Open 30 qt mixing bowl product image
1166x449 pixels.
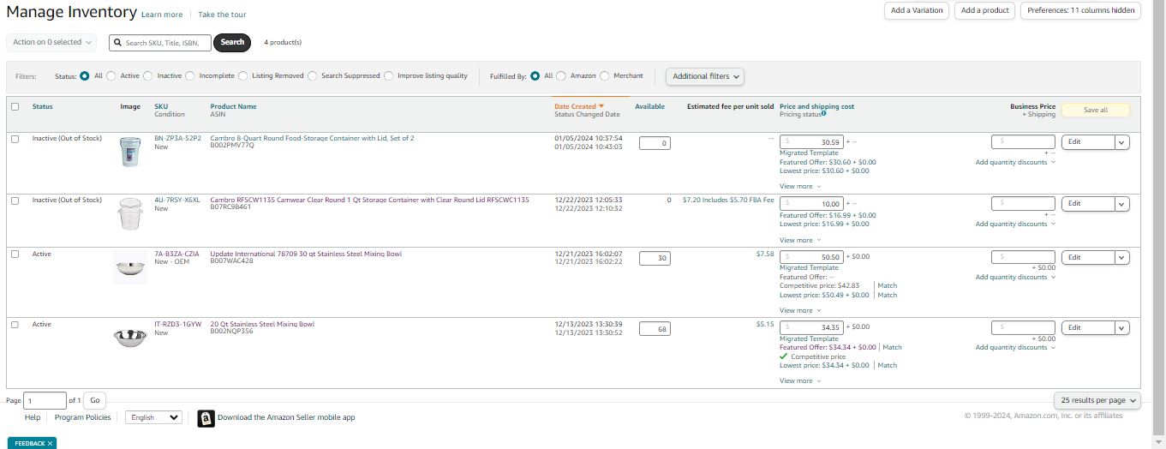(x=131, y=268)
